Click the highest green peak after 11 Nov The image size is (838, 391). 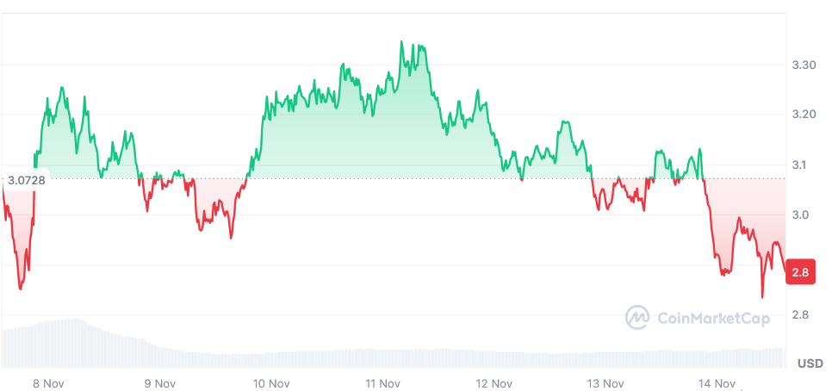(401, 42)
